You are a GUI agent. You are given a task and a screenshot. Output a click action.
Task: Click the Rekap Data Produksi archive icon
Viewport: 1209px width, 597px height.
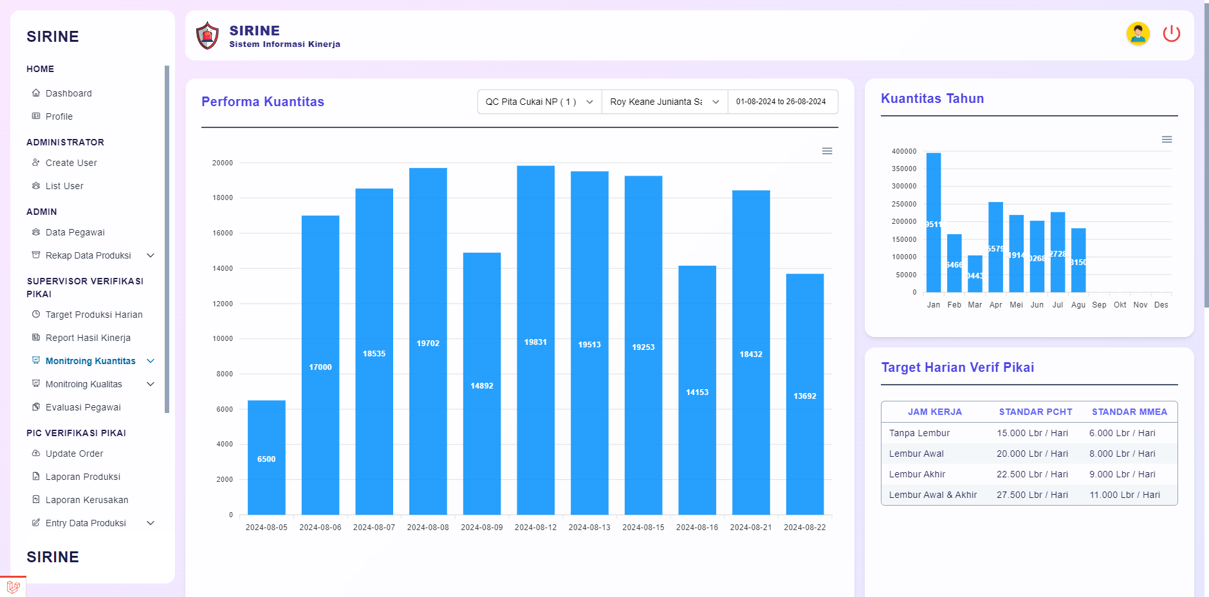(36, 255)
